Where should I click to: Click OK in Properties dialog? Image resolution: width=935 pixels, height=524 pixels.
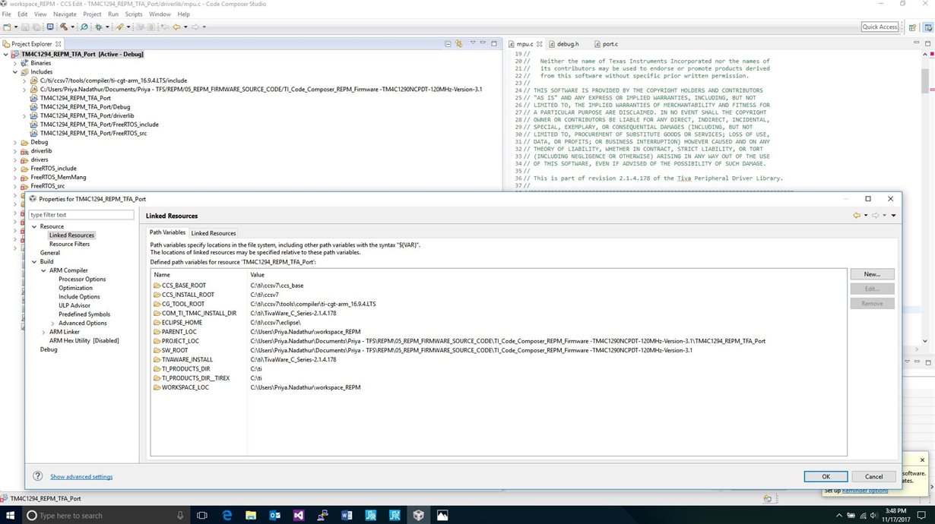coord(826,476)
